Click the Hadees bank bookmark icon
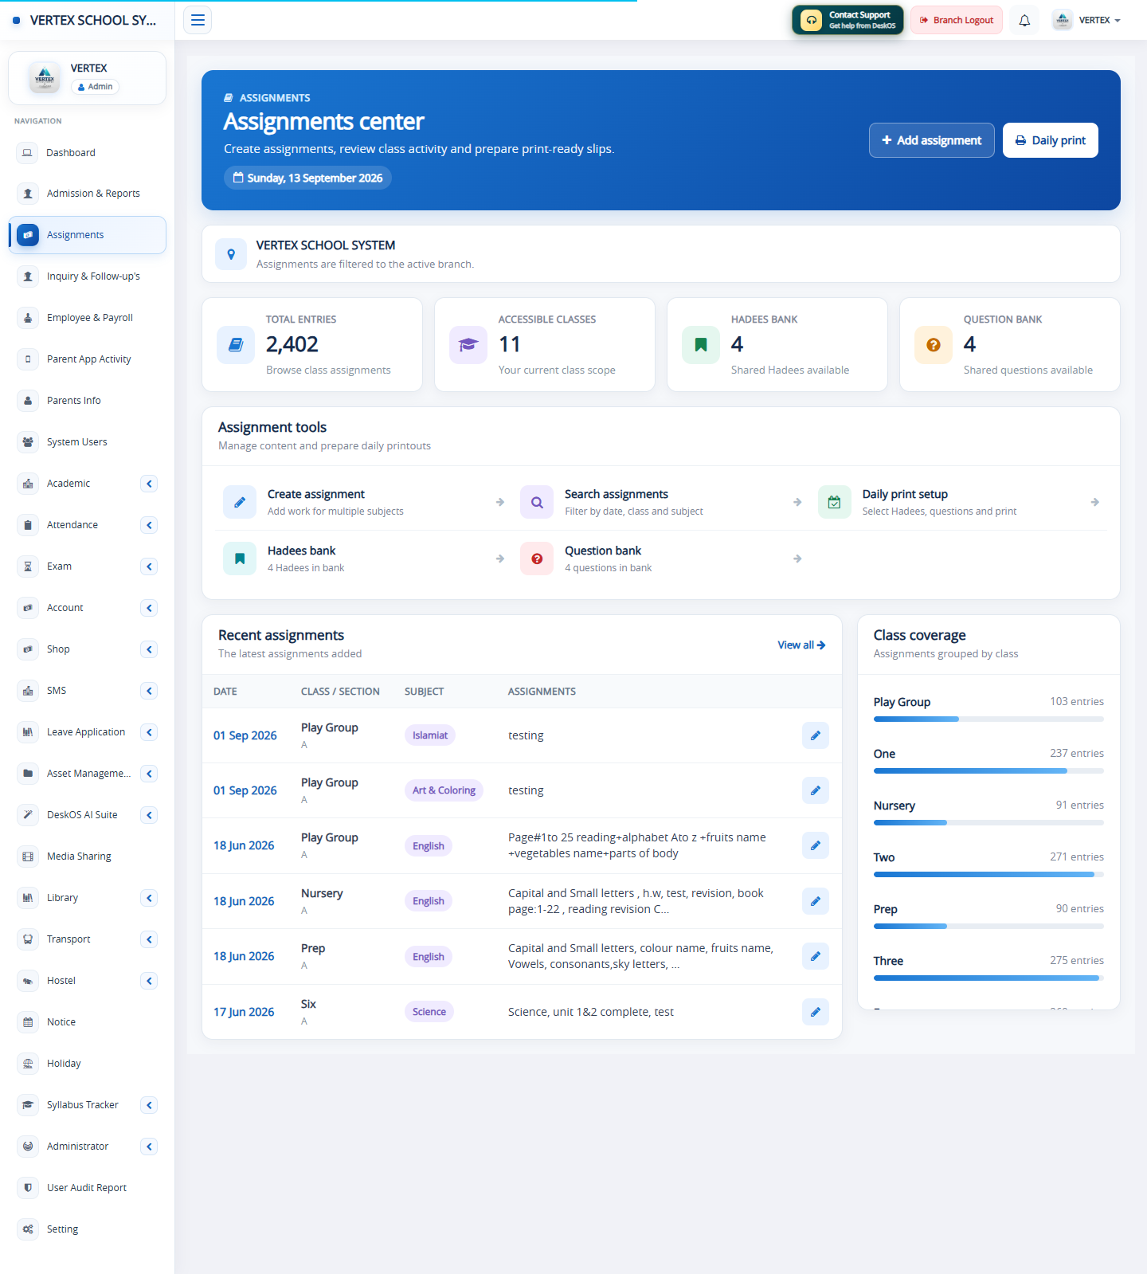Viewport: 1147px width, 1274px height. pyautogui.click(x=240, y=559)
